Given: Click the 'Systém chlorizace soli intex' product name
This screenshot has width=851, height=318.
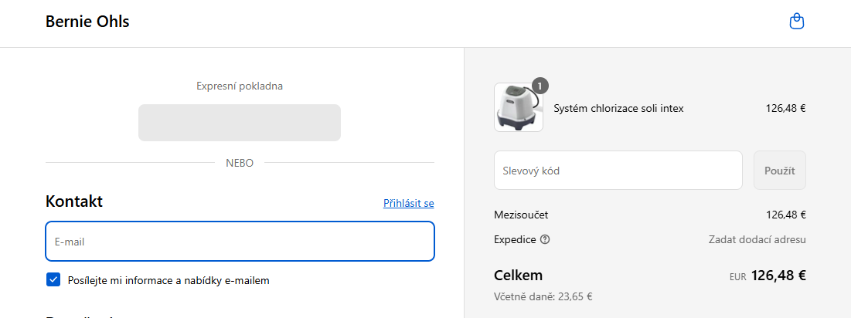Looking at the screenshot, I should 618,108.
